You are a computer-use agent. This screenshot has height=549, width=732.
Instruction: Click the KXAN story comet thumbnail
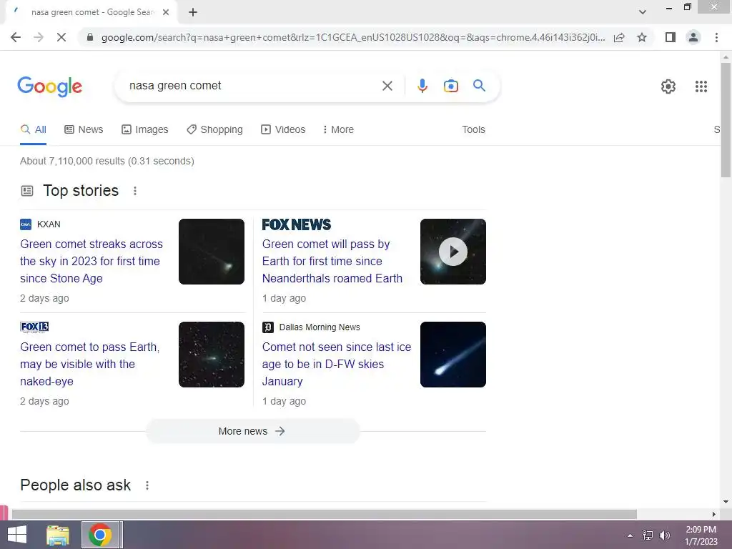(x=212, y=252)
